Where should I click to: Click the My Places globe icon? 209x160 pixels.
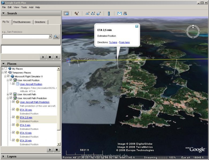tap(10, 69)
